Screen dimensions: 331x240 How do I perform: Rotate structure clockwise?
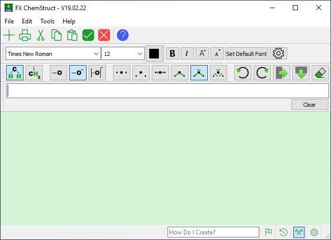(262, 73)
